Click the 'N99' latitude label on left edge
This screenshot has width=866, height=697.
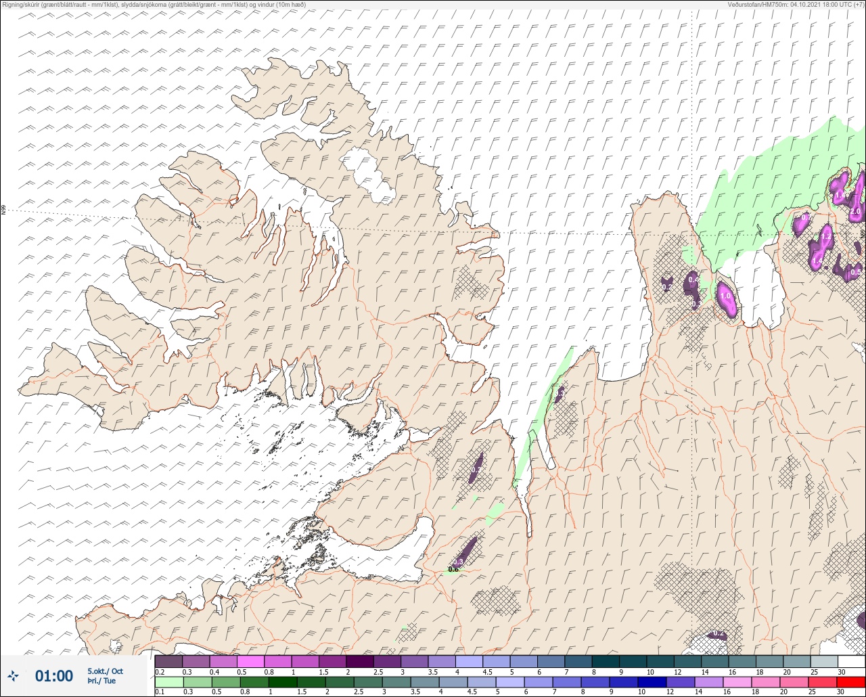coord(3,210)
